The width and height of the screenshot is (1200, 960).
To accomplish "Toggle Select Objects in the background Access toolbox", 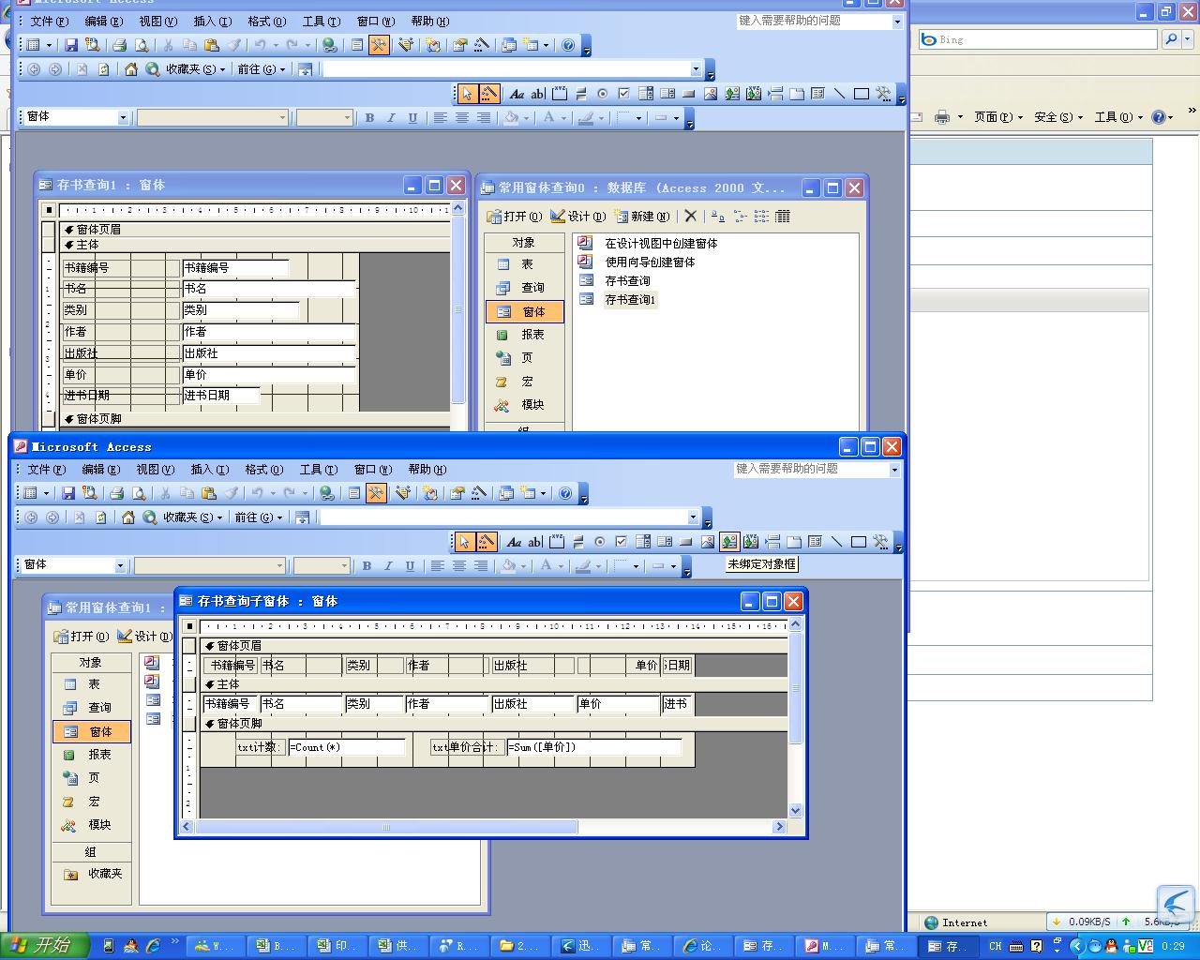I will [x=467, y=94].
